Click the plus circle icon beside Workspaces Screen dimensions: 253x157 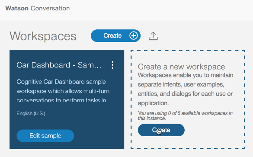[134, 35]
